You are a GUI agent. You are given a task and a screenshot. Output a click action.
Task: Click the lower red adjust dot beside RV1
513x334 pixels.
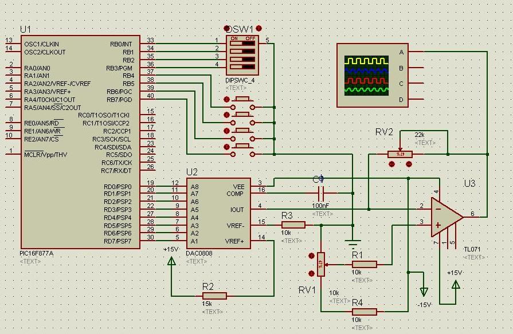311,273
